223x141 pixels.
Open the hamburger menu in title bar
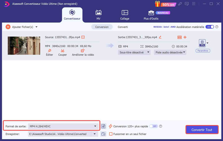click(x=194, y=4)
